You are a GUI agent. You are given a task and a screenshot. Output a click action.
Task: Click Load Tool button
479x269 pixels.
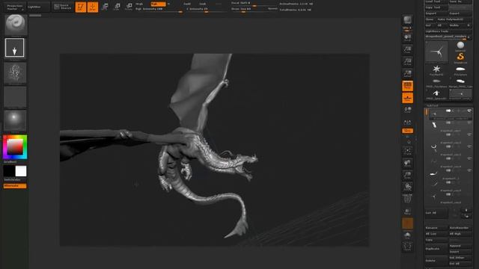coord(436,1)
